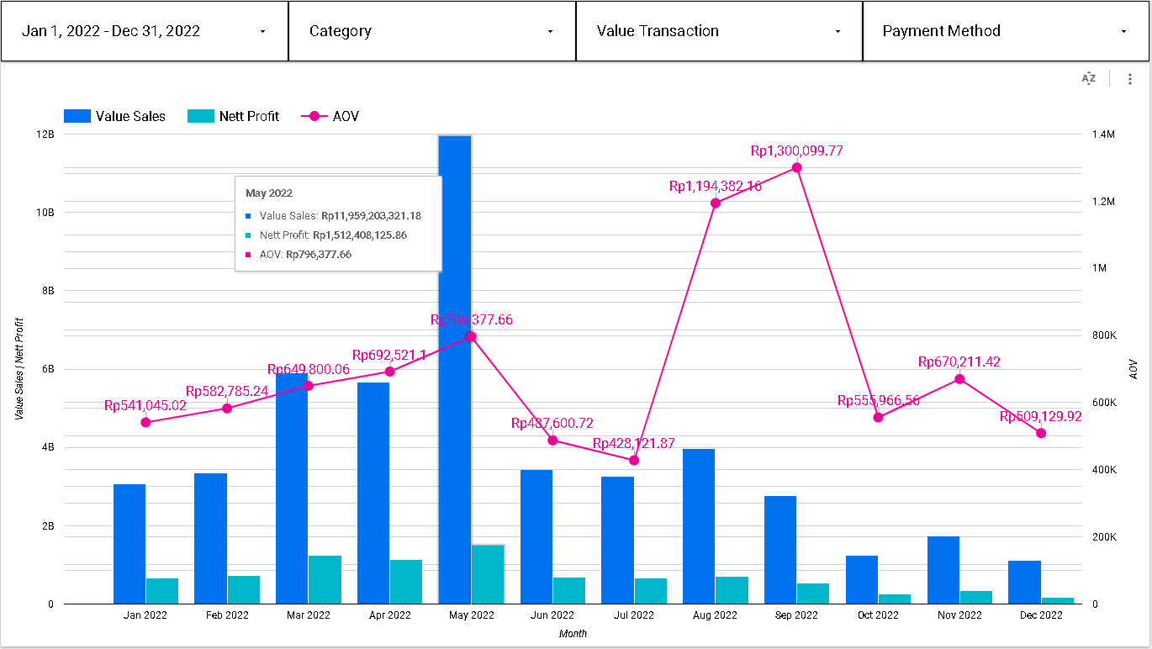Click the blue Value Sales legend swatch
This screenshot has width=1152, height=649.
(x=77, y=116)
